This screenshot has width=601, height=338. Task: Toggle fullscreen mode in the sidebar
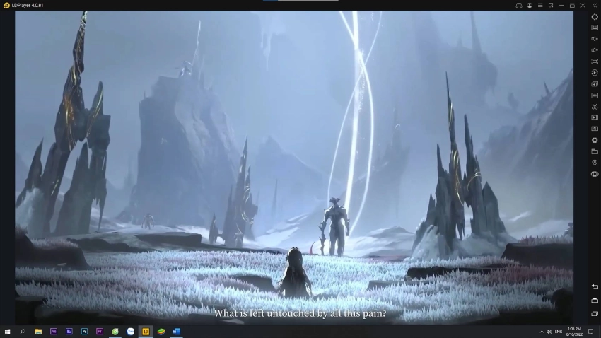595,62
